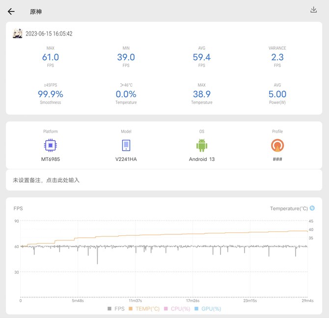Select the 5.00 average Power value
329x318 pixels.
click(x=277, y=94)
